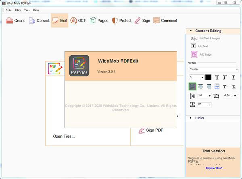The image size is (242, 179).
Task: Toggle italic text formatting
Action: point(225,77)
